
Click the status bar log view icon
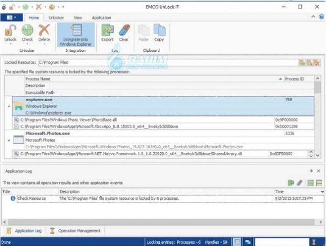click(237, 242)
